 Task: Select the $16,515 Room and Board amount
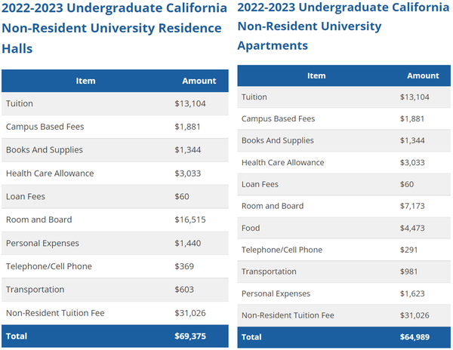[191, 220]
